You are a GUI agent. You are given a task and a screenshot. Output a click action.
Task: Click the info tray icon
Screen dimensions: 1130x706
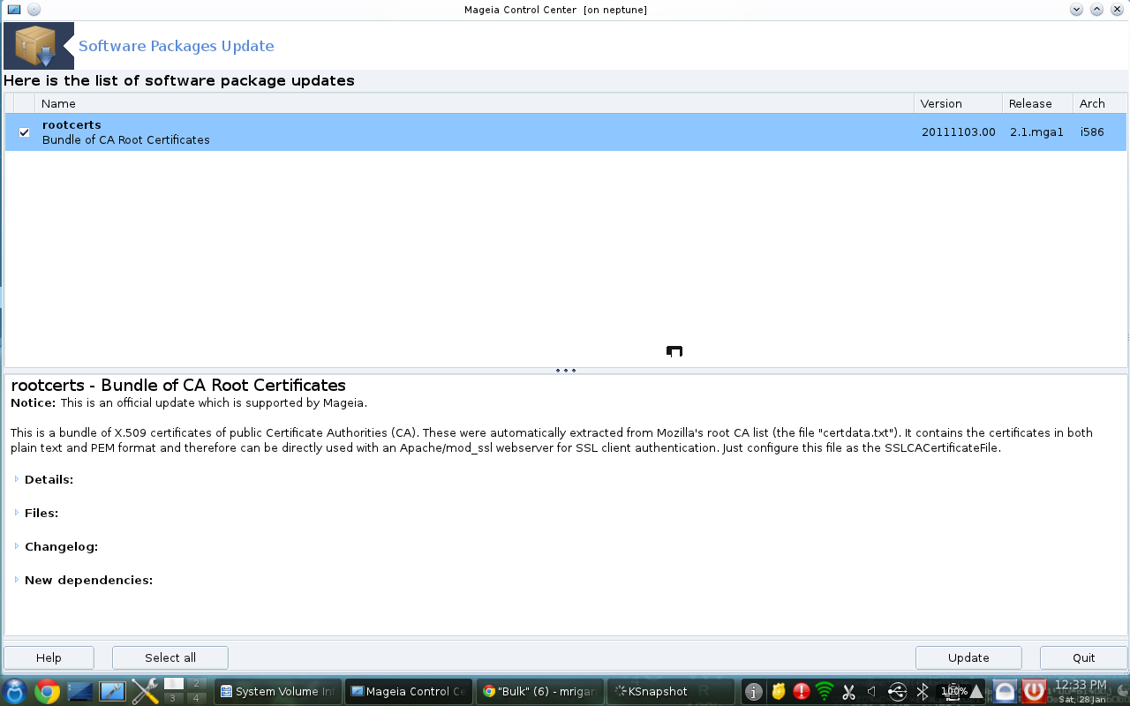point(753,692)
